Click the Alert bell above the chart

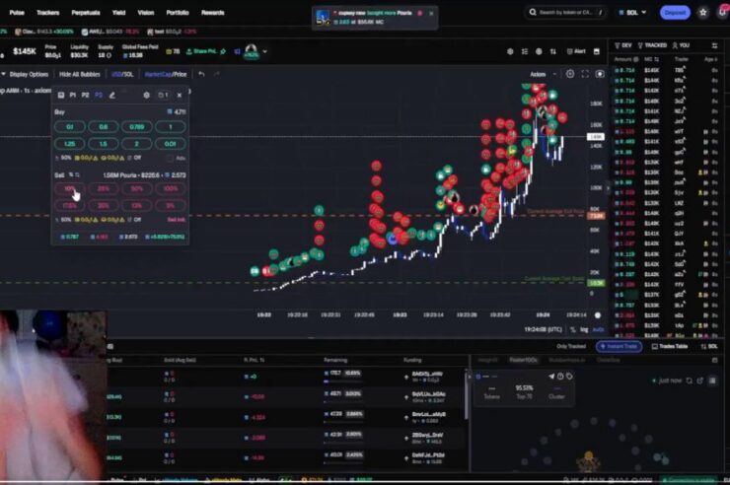[x=576, y=50]
